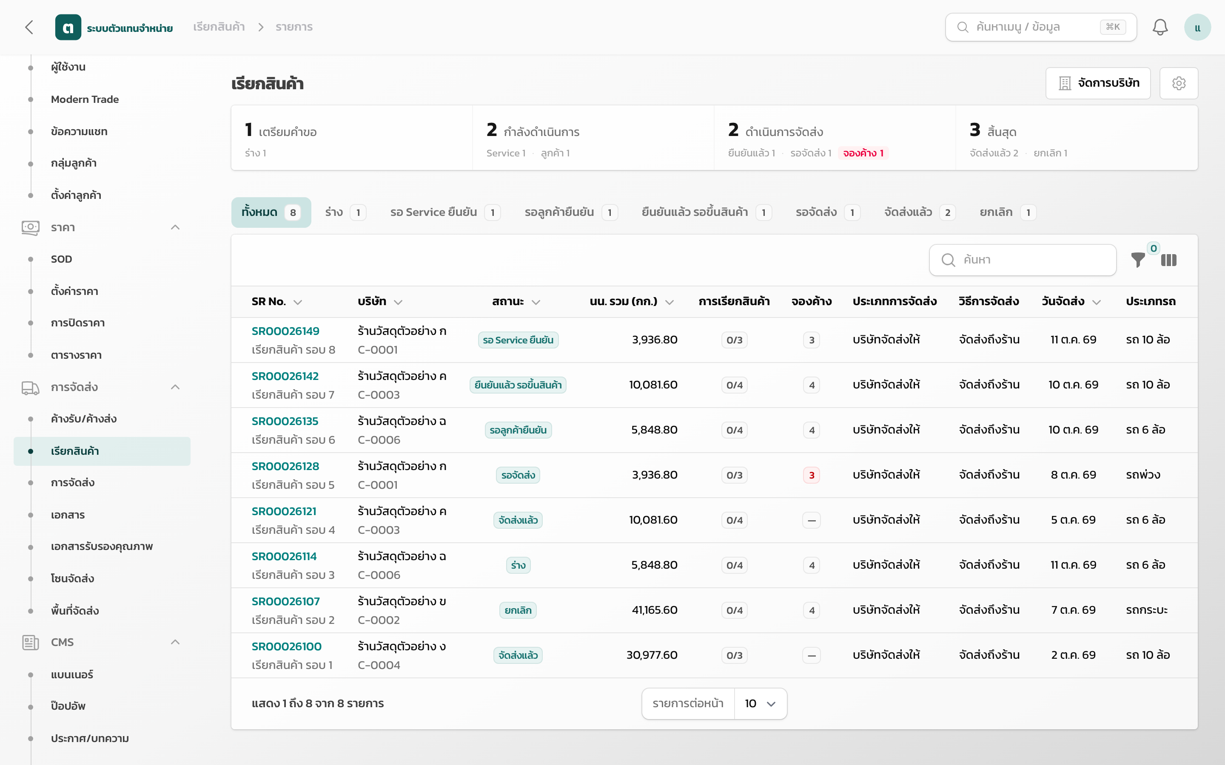Click the red จองค้าง 1 badge
1225x765 pixels.
coord(863,153)
